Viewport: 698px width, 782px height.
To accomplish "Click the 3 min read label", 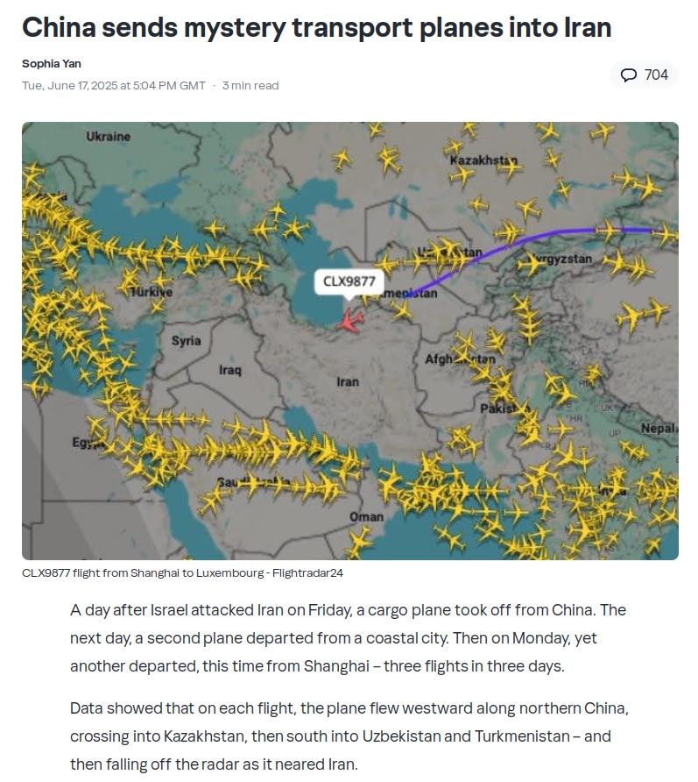I will [x=250, y=86].
